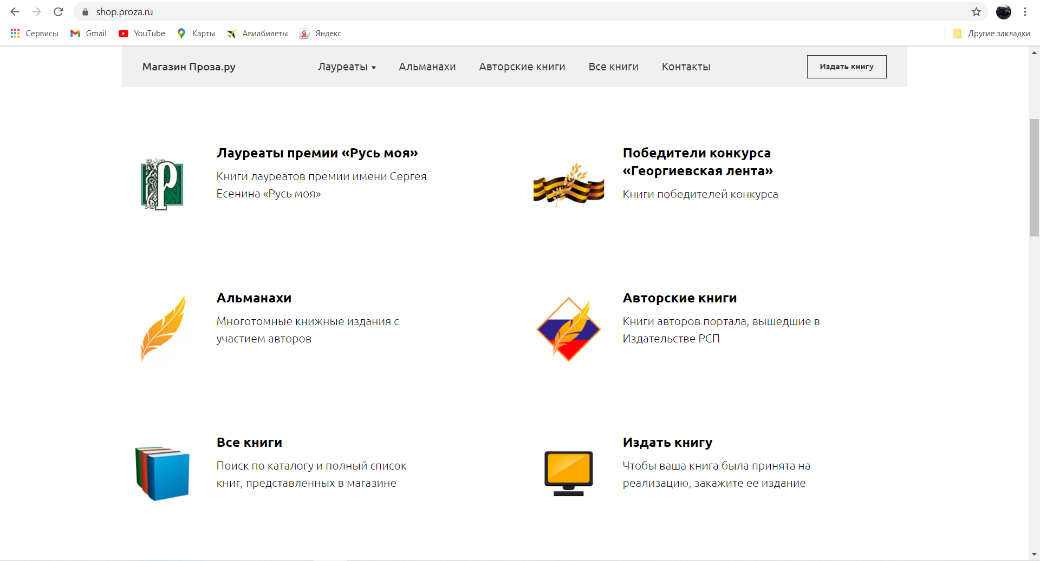Click text 'Книги авторов портала, вышедшие в'
Screen dimensions: 1040x561
[721, 321]
